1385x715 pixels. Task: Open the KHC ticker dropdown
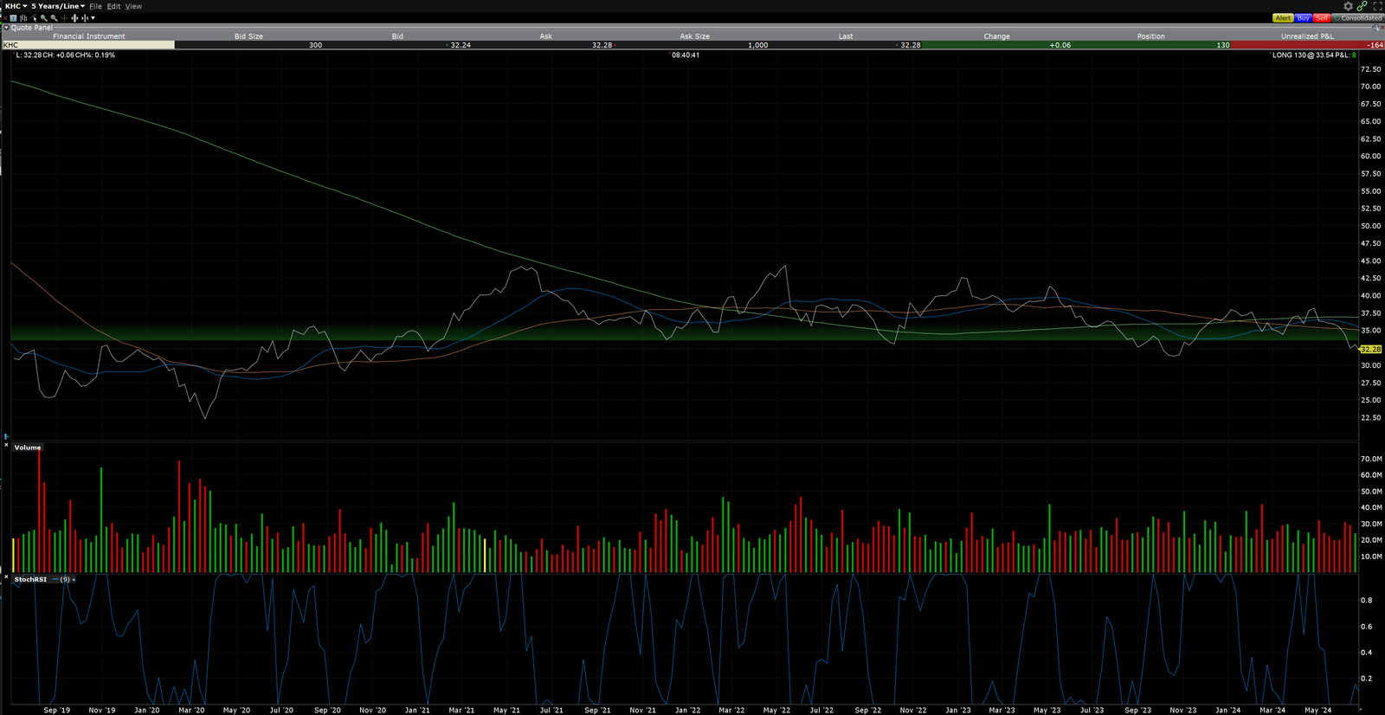(16, 6)
